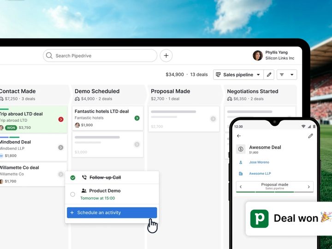Open the Awesome LLP organization link
332x249 pixels.
click(260, 173)
